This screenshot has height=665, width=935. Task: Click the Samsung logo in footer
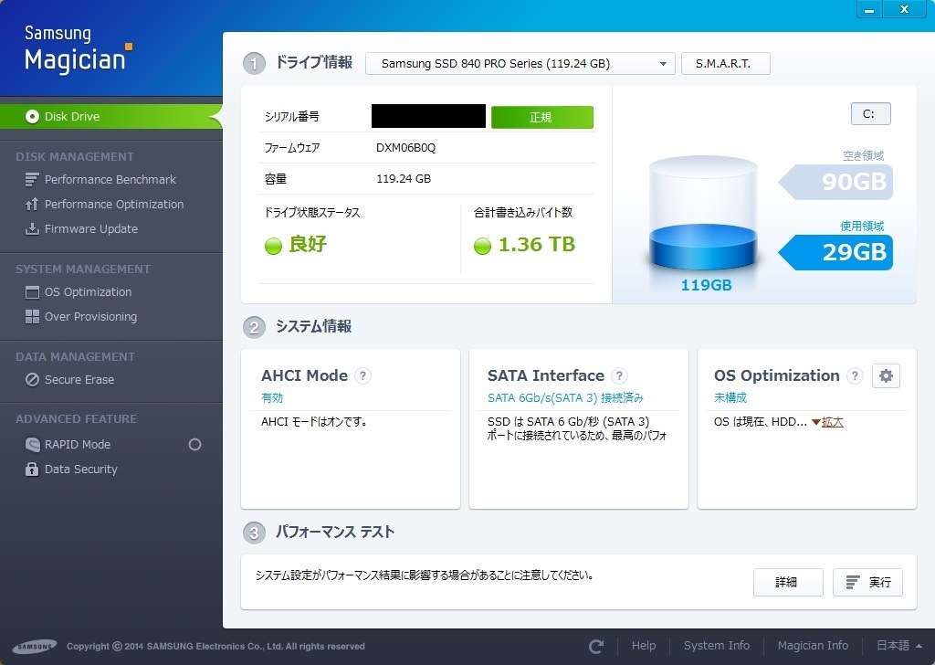[35, 646]
